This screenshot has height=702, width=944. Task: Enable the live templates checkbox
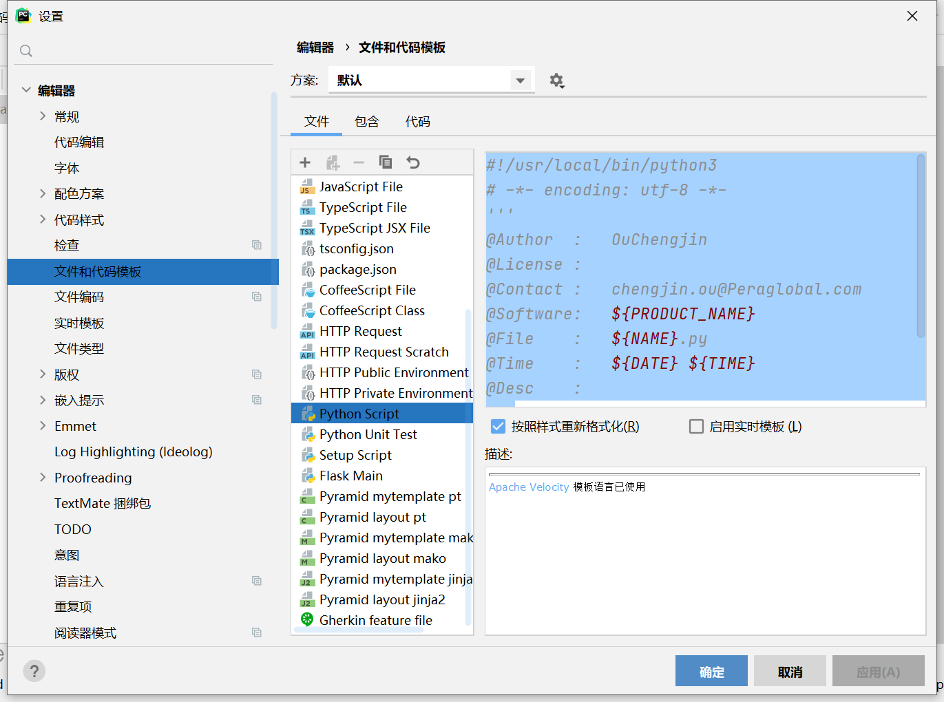(x=696, y=427)
